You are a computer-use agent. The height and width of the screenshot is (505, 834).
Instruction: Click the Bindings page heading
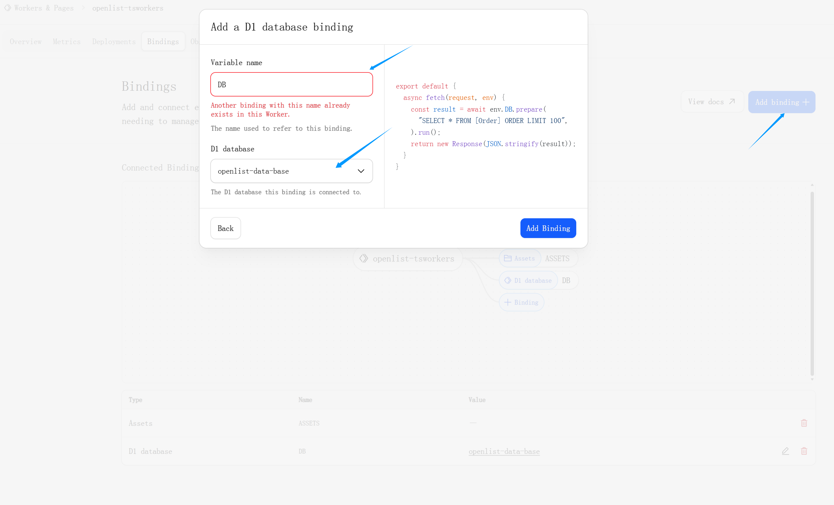tap(149, 86)
